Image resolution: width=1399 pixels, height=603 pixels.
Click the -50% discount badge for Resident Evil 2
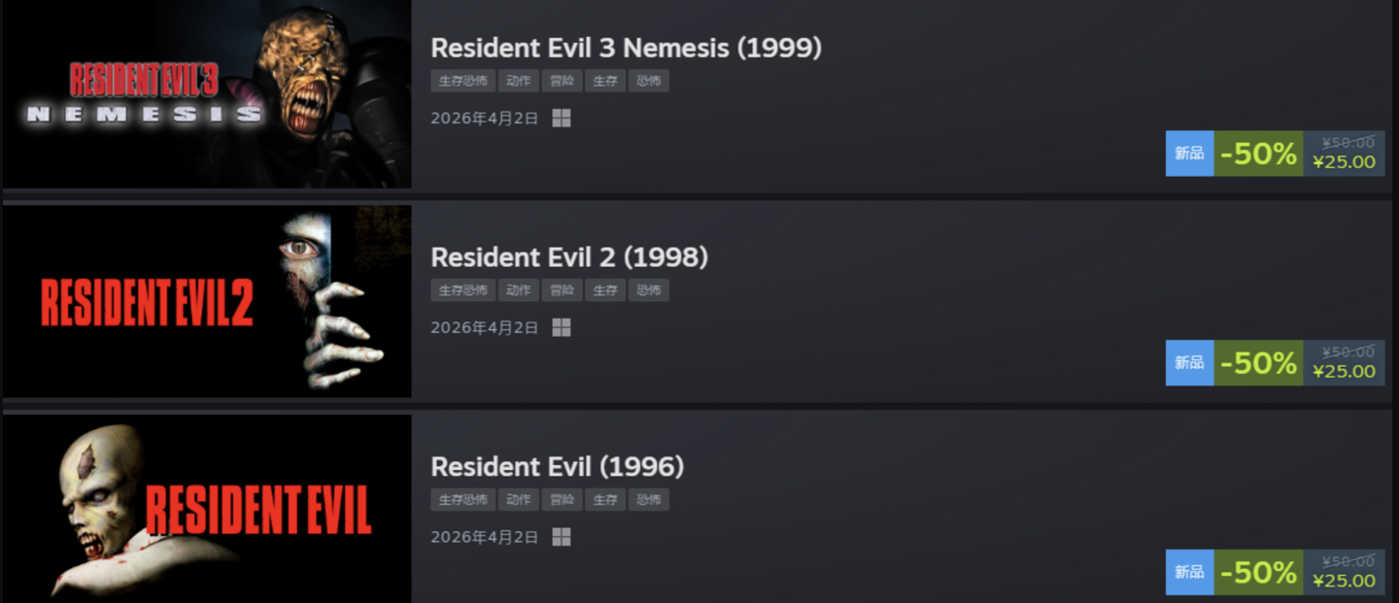point(1258,363)
